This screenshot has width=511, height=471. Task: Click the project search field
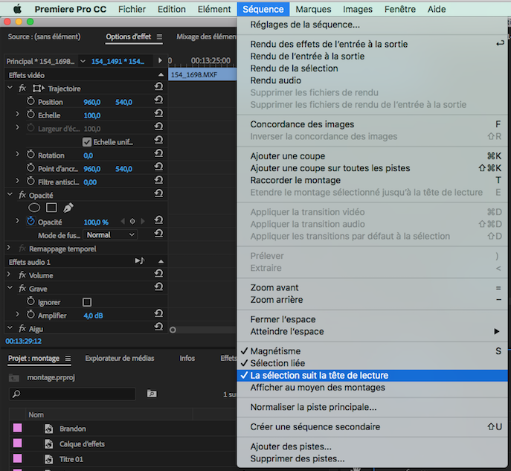pyautogui.click(x=72, y=394)
